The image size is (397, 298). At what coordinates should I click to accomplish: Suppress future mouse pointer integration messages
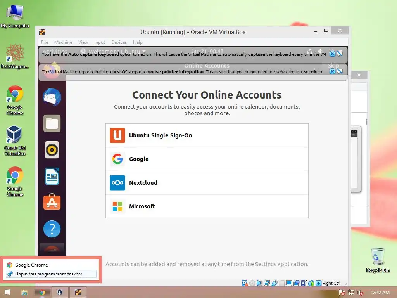(x=340, y=71)
